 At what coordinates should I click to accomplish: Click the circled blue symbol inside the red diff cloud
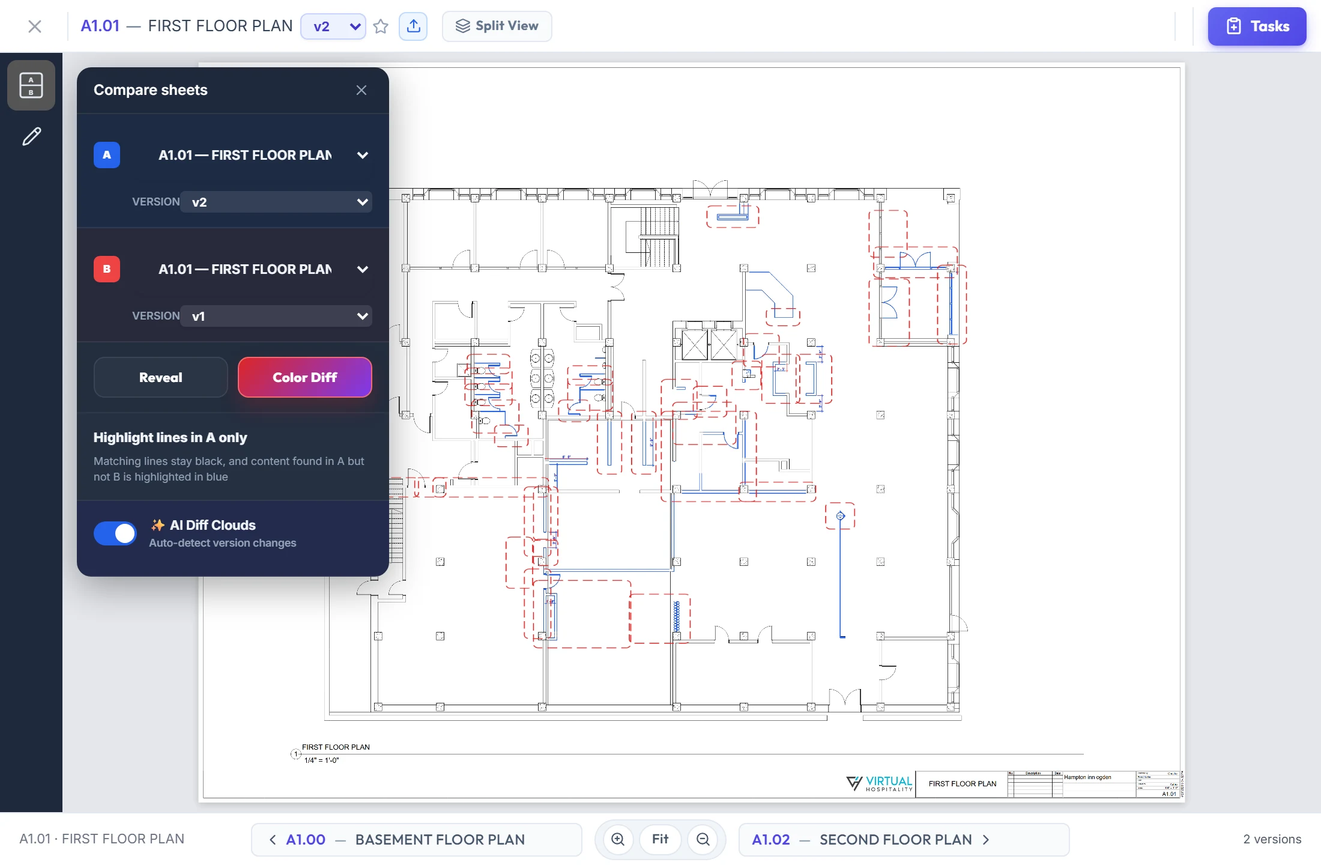841,515
